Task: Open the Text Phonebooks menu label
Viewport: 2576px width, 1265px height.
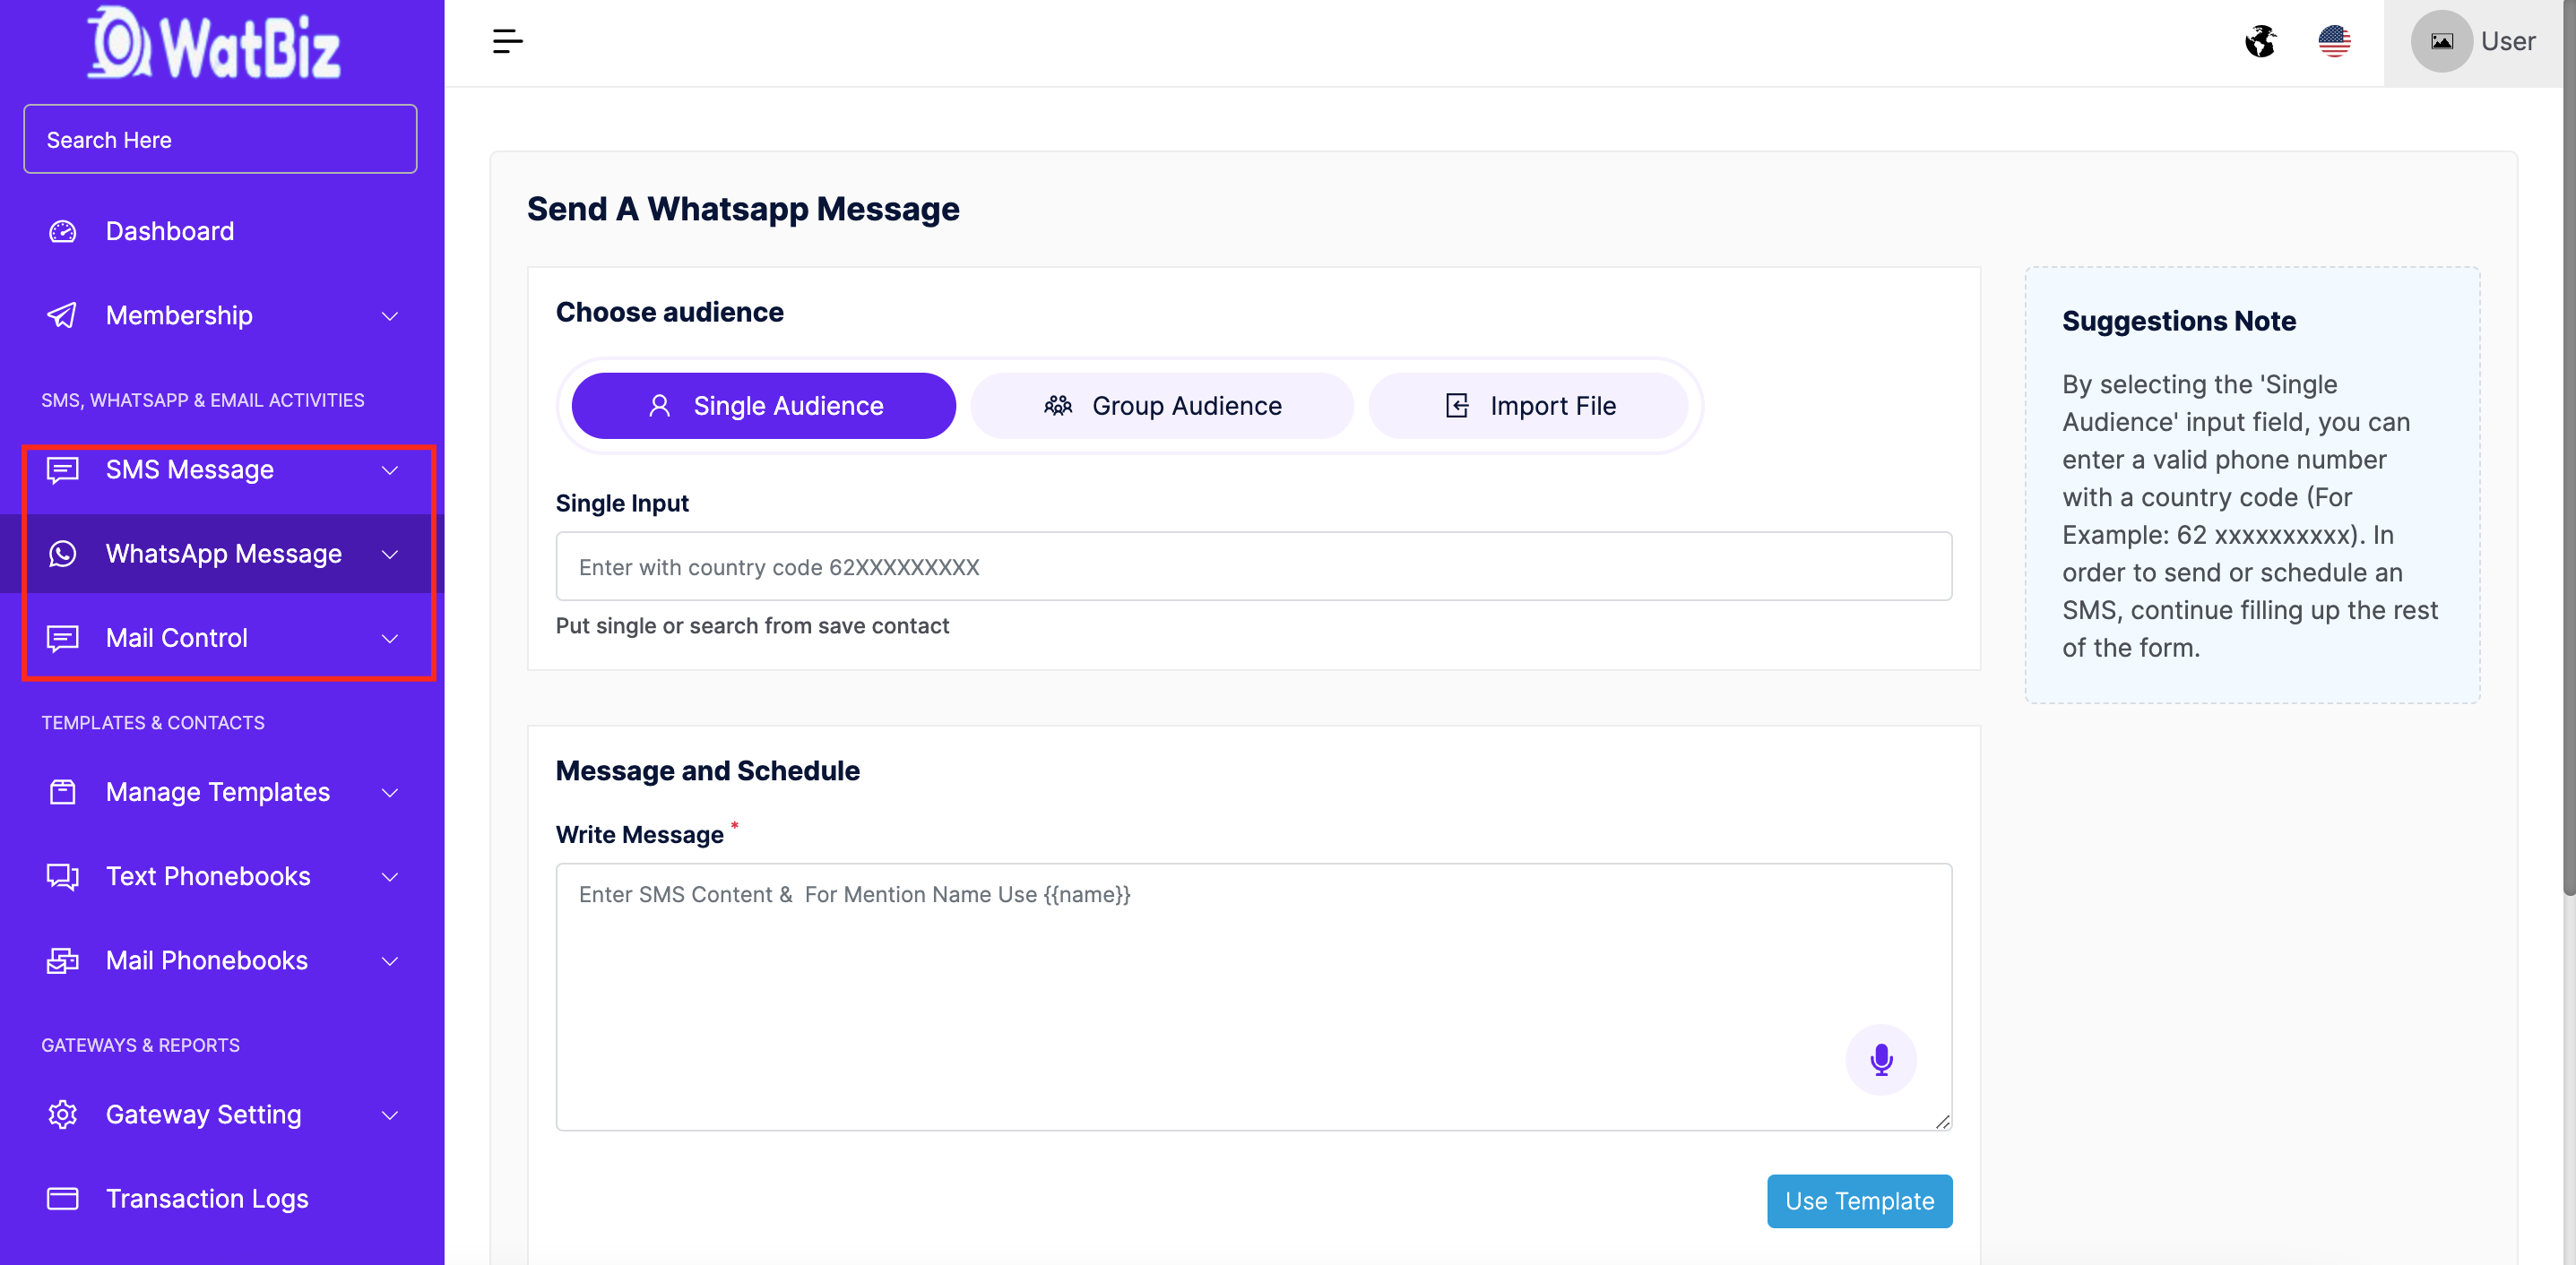Action: click(x=208, y=876)
